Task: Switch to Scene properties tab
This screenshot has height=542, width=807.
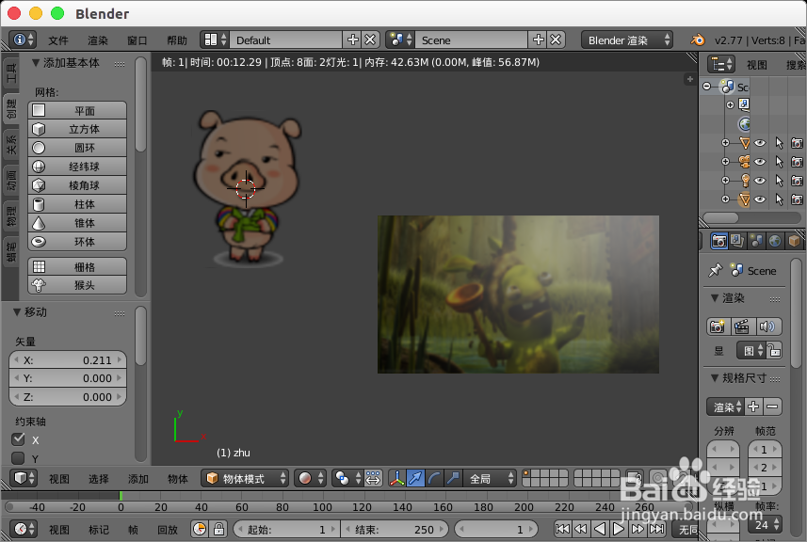Action: (x=756, y=241)
